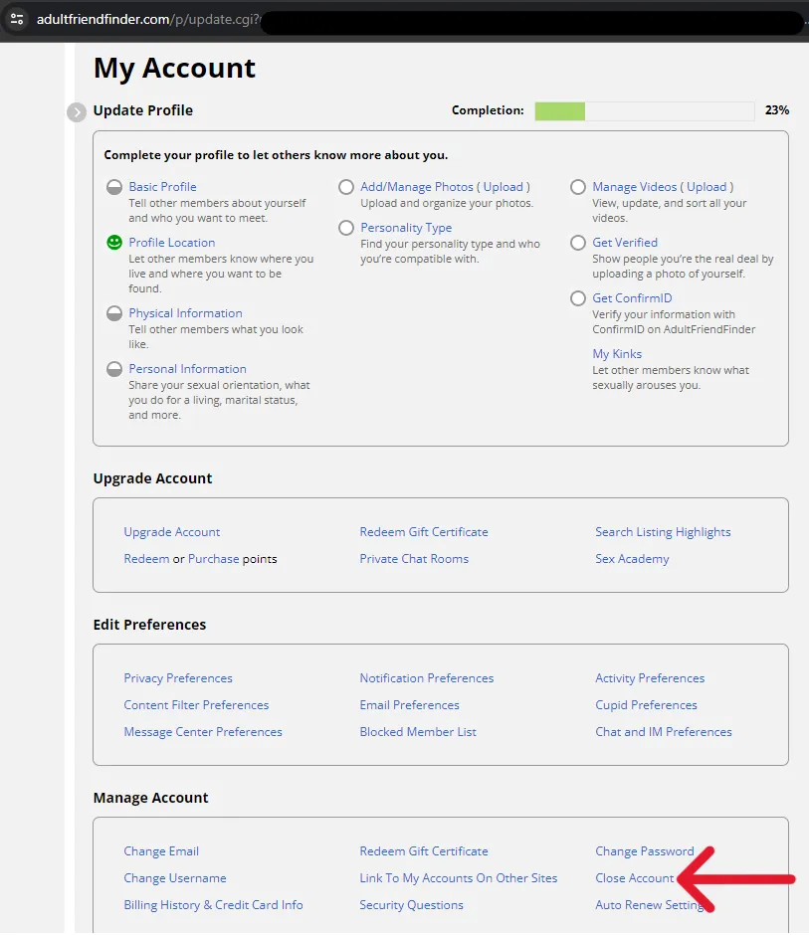The width and height of the screenshot is (809, 935).
Task: Select the Get Verified circle
Action: coord(577,243)
